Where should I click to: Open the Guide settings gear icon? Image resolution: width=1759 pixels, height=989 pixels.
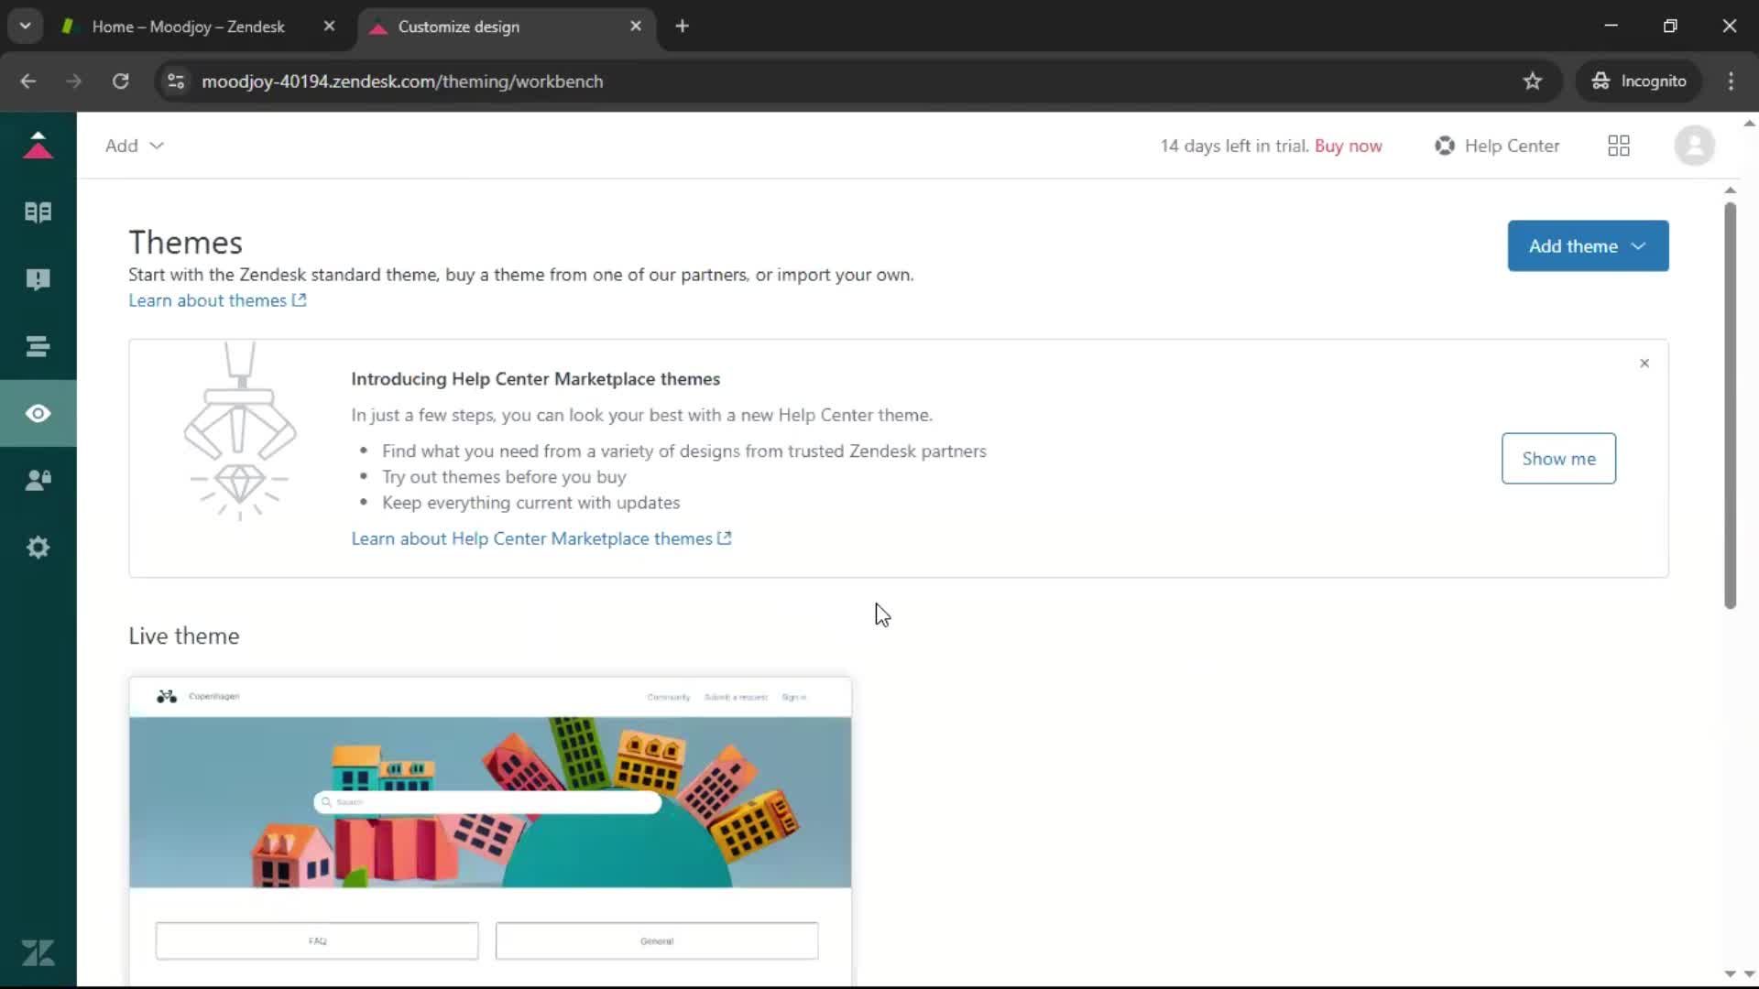[x=38, y=548]
